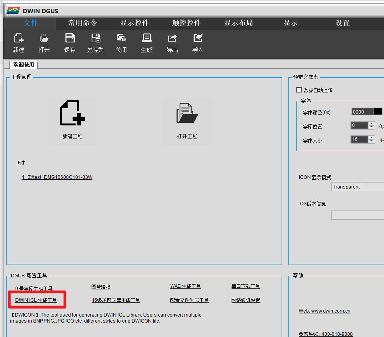
Task: Click the 历史 history heading
Action: pyautogui.click(x=21, y=163)
